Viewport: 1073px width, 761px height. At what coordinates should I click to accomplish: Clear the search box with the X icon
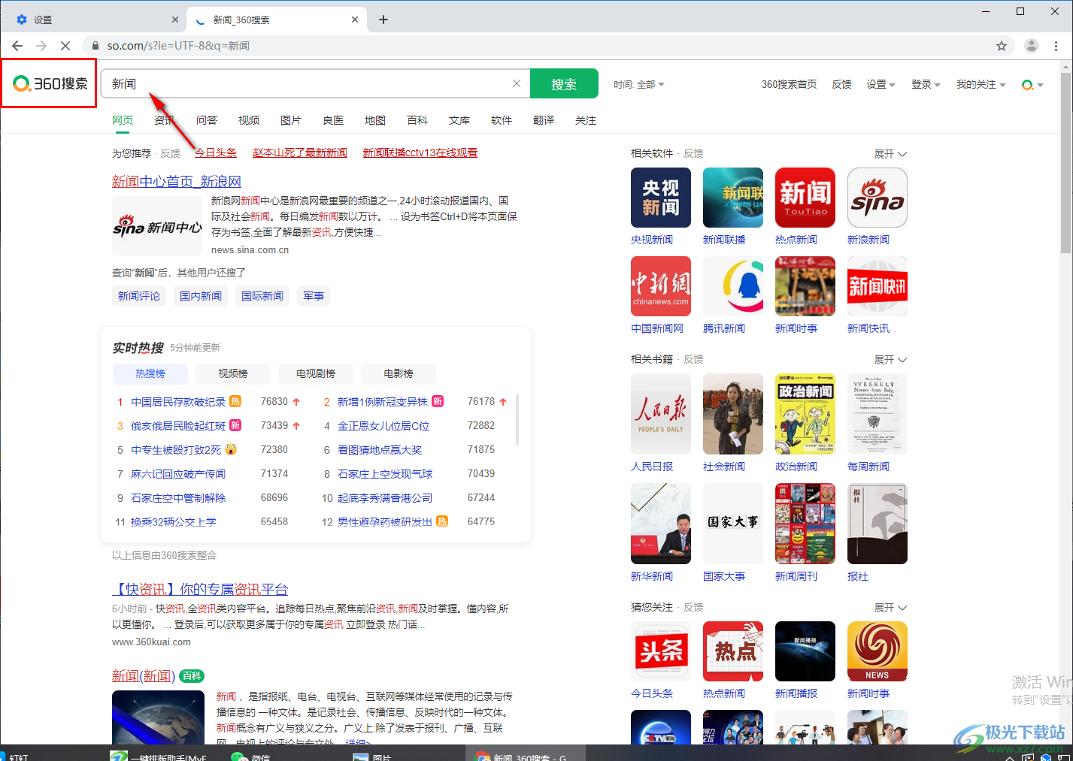[517, 83]
